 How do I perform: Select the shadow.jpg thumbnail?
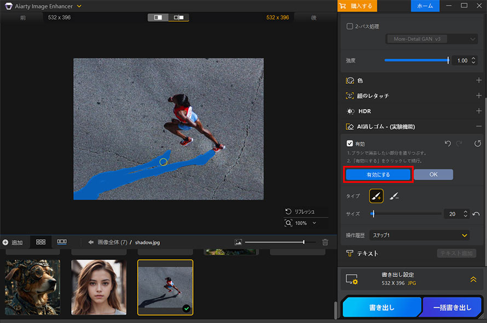165,287
